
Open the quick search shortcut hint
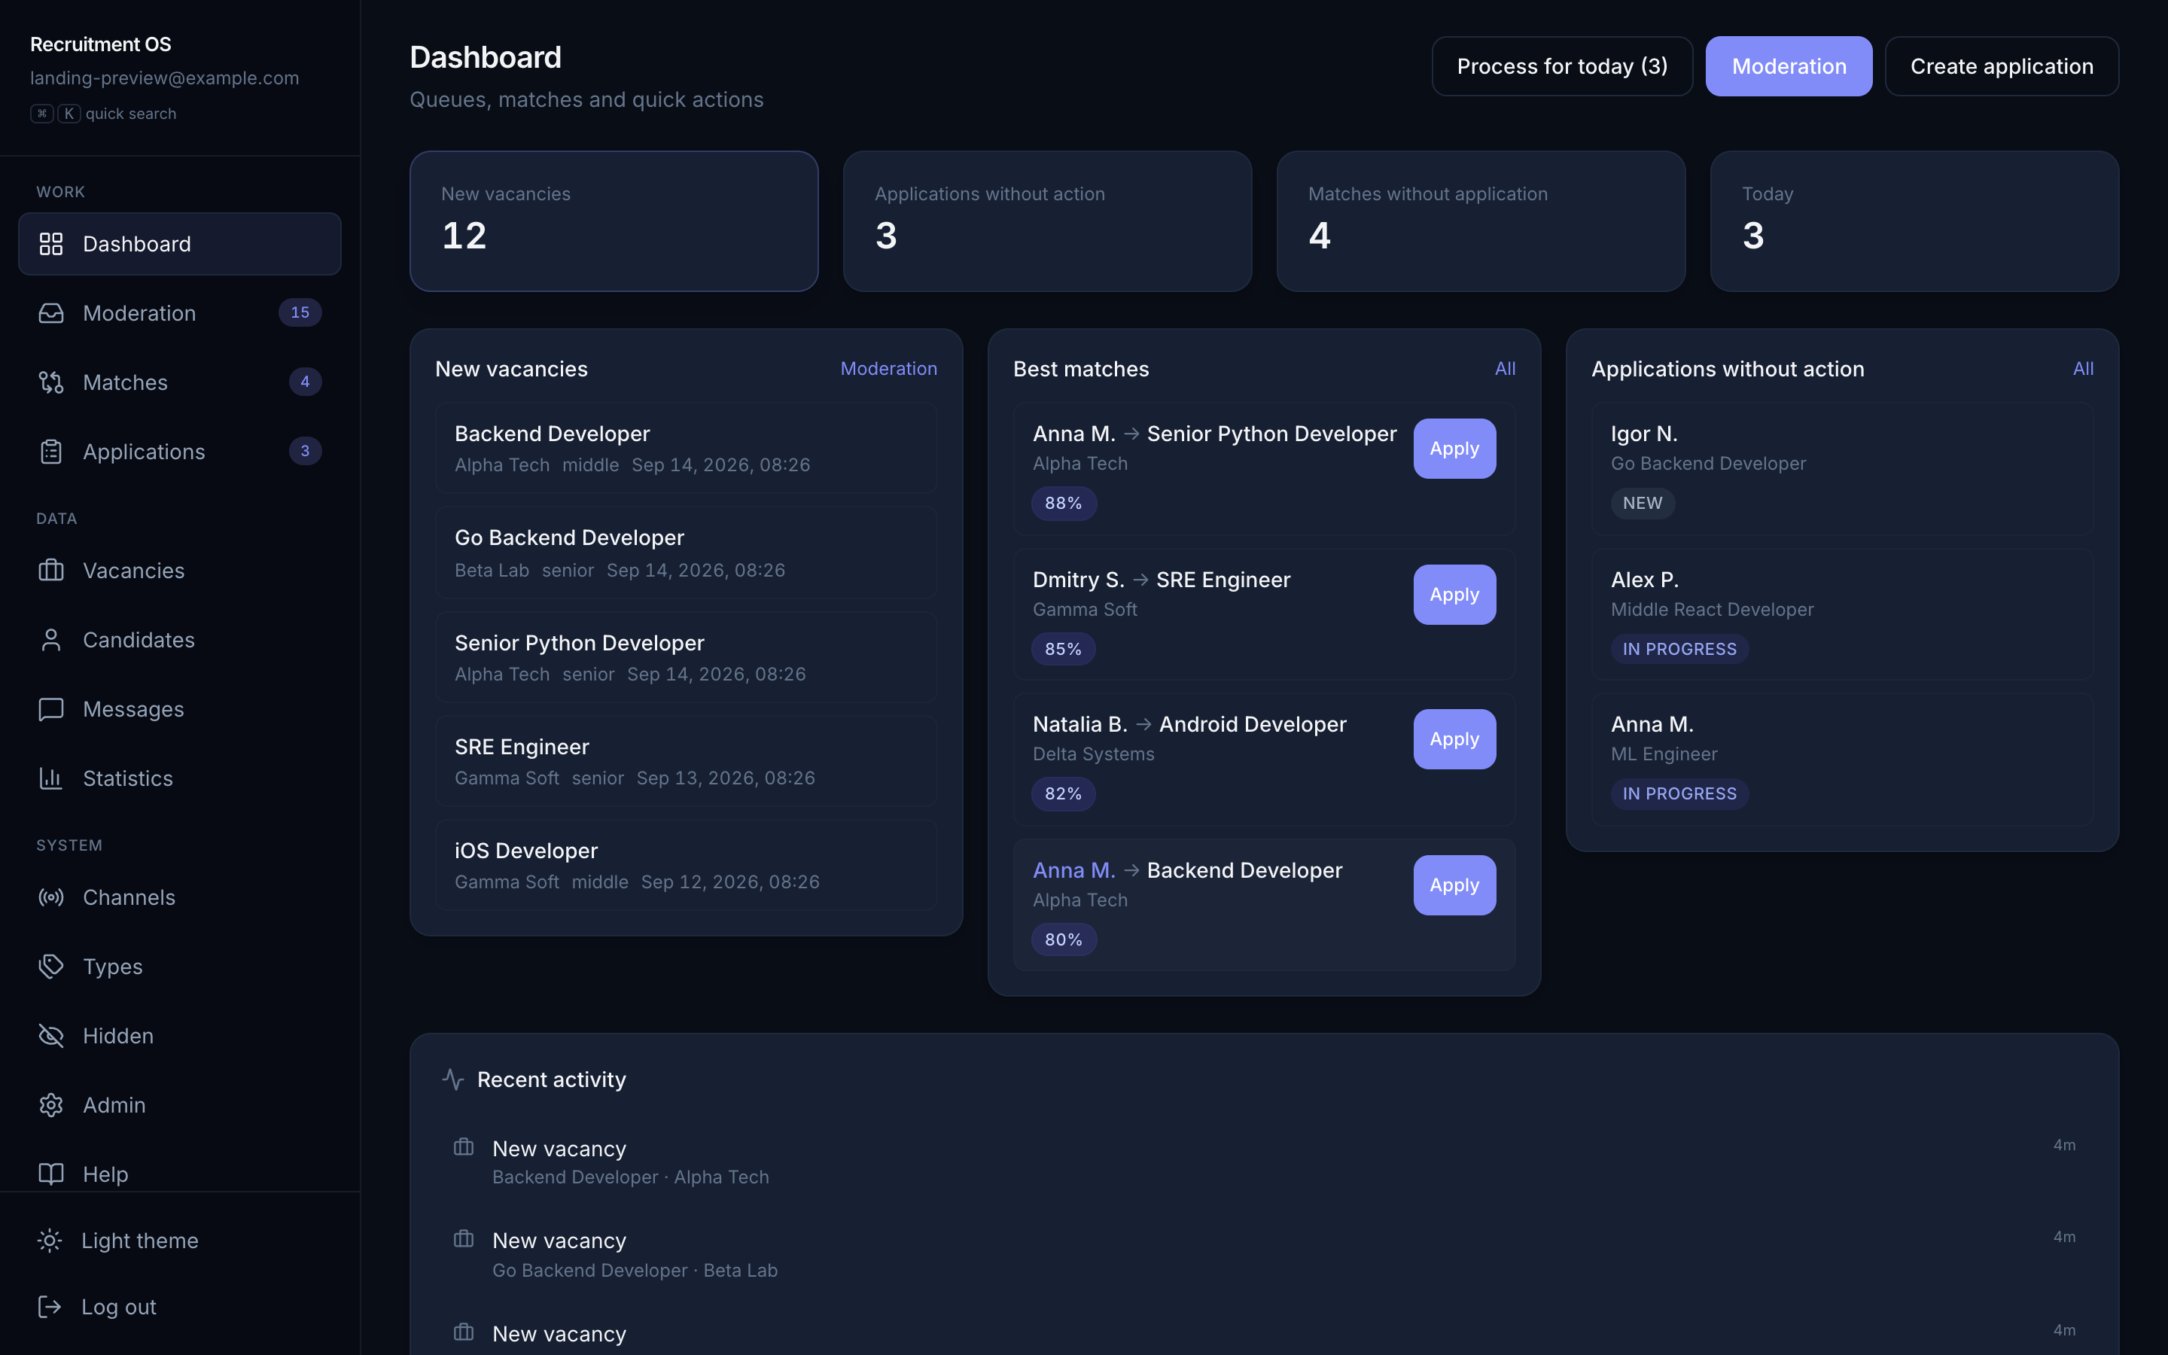103,114
